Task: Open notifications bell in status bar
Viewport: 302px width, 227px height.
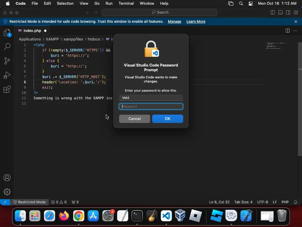Action: click(296, 202)
